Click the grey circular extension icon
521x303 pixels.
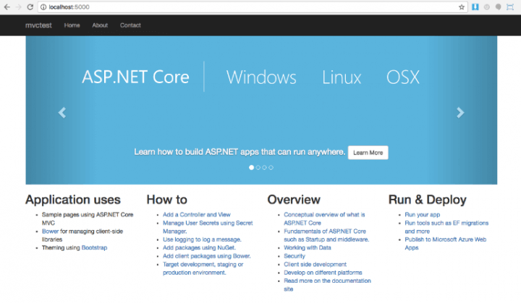[x=487, y=7]
